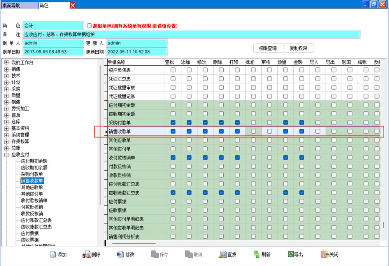Uncheck 打印 permission for 应收账款汇总表 row

point(237,192)
